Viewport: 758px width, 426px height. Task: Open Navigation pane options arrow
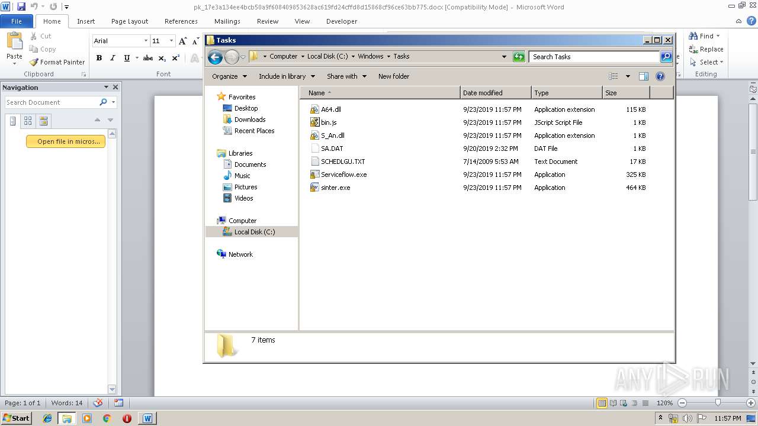[106, 88]
